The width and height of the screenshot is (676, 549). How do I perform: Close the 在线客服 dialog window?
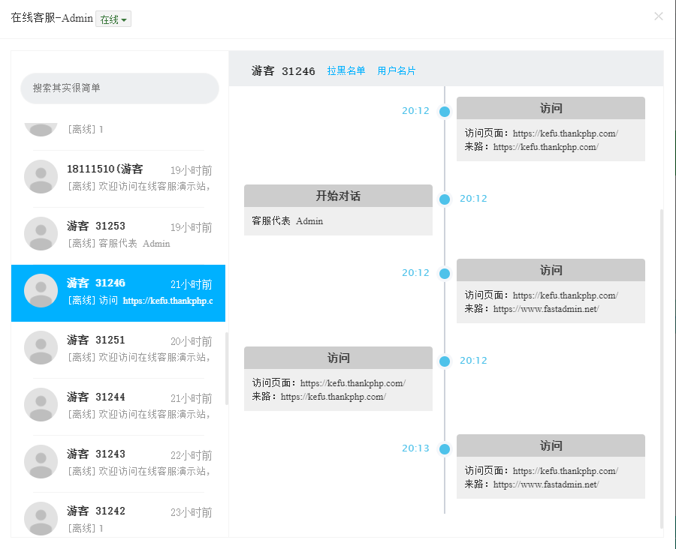coord(659,16)
